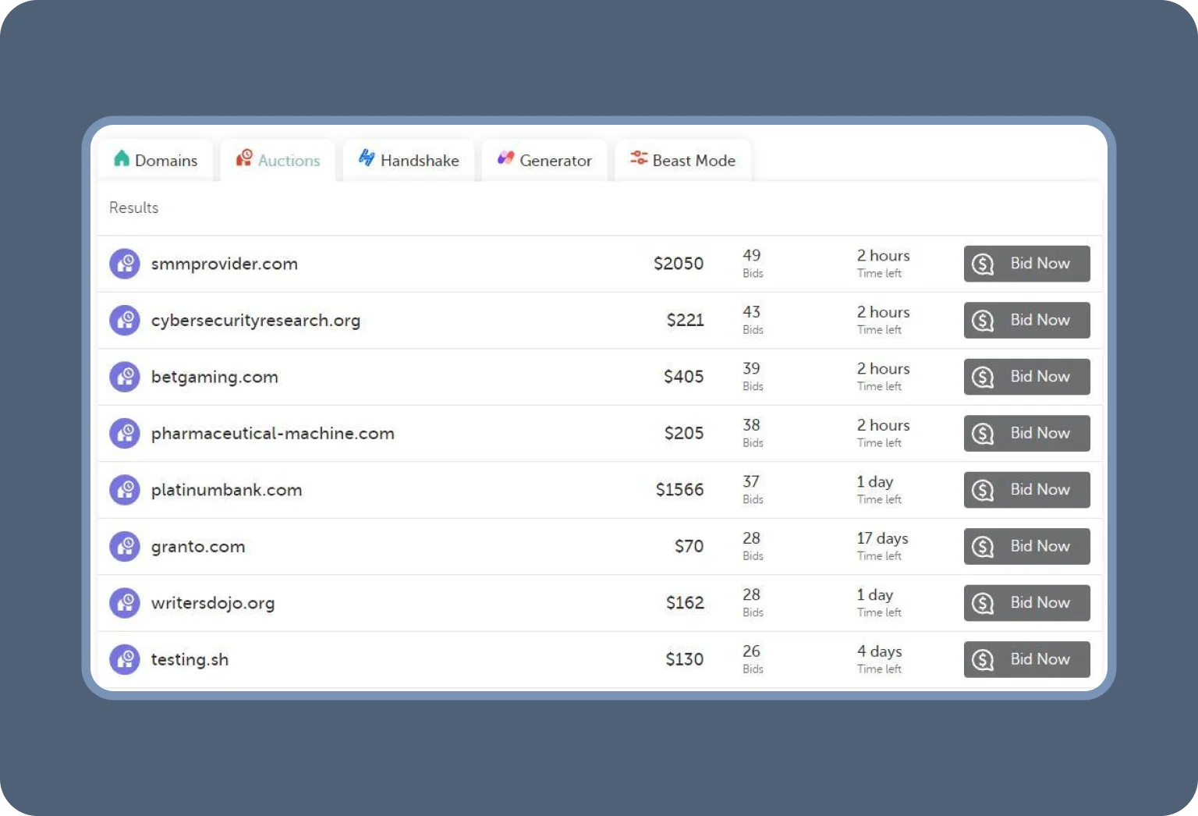This screenshot has height=816, width=1198.
Task: Bid Now on writersdojo.org
Action: [1026, 603]
